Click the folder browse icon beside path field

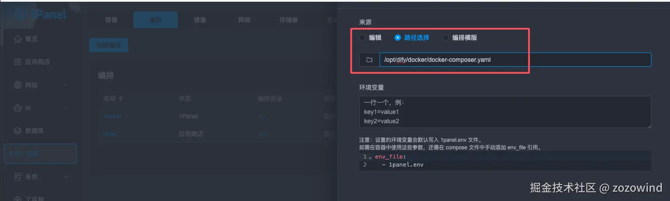click(369, 60)
